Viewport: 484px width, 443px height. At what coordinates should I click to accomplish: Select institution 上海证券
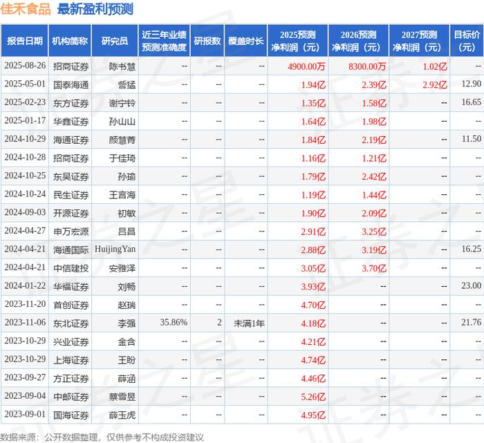[71, 360]
